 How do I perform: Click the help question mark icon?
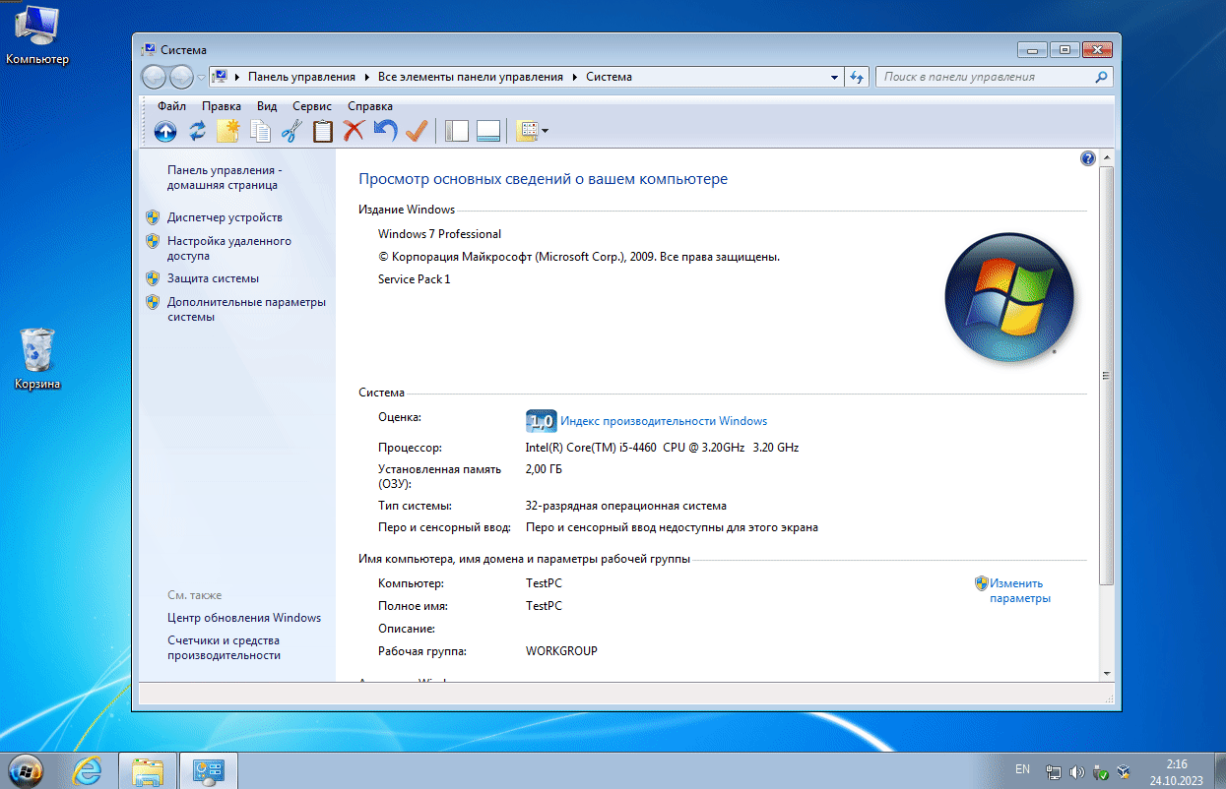tap(1088, 158)
